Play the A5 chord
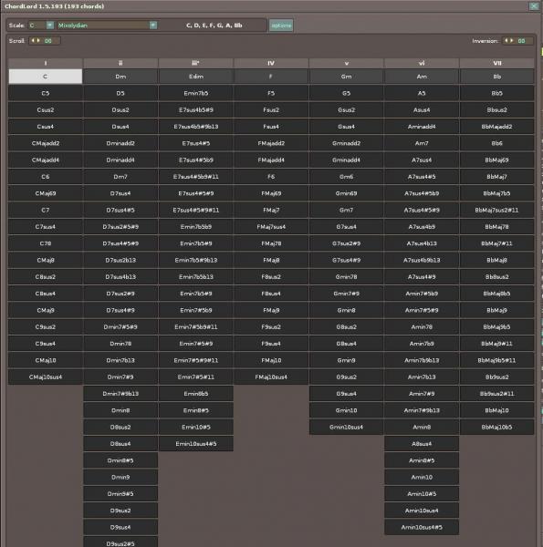The height and width of the screenshot is (547, 543). pos(422,93)
